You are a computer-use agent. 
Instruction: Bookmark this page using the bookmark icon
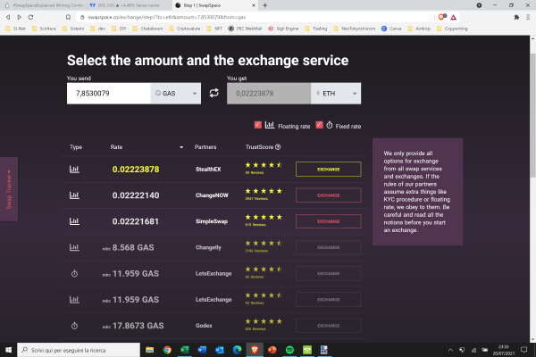[69, 17]
